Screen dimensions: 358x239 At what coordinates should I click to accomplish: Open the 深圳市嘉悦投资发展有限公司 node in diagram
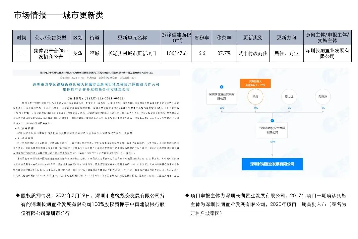point(272,130)
